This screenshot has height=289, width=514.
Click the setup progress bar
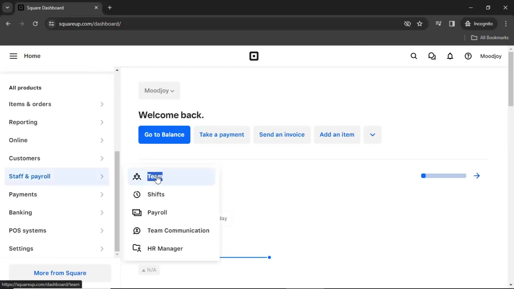pos(444,176)
